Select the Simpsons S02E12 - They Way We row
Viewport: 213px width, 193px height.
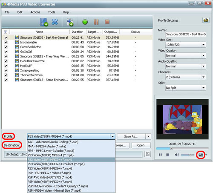77,56
